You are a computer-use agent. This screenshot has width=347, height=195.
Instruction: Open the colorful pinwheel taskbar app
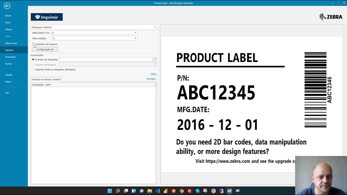214,191
